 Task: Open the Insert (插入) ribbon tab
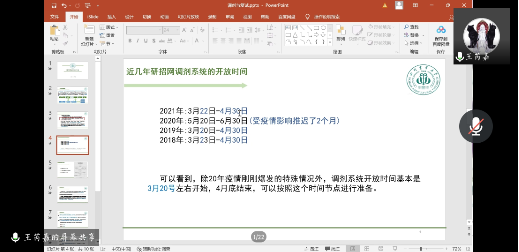[x=111, y=16]
